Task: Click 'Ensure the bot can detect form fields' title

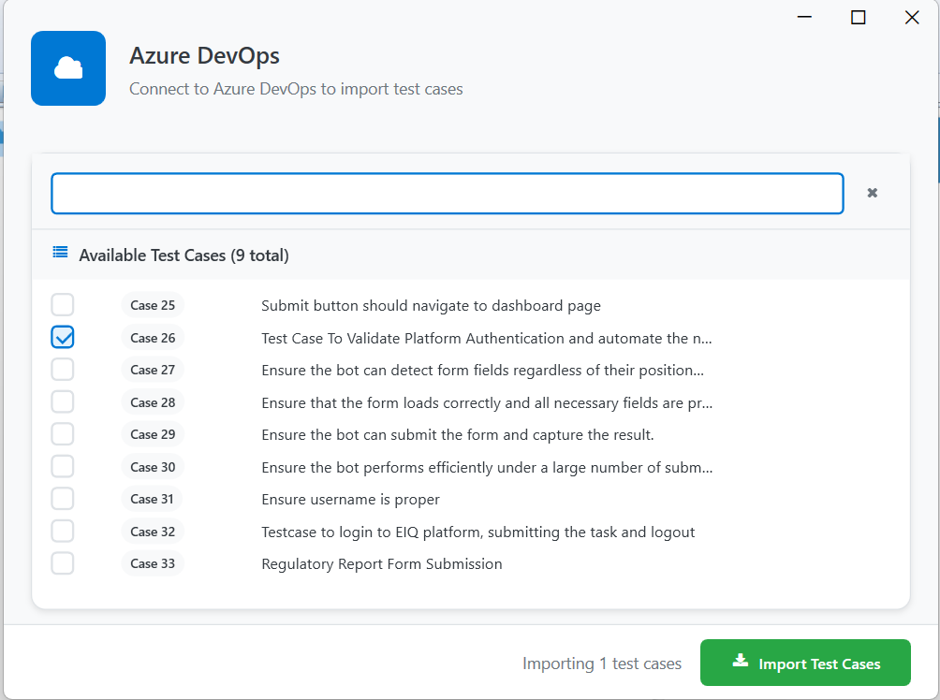Action: click(482, 371)
